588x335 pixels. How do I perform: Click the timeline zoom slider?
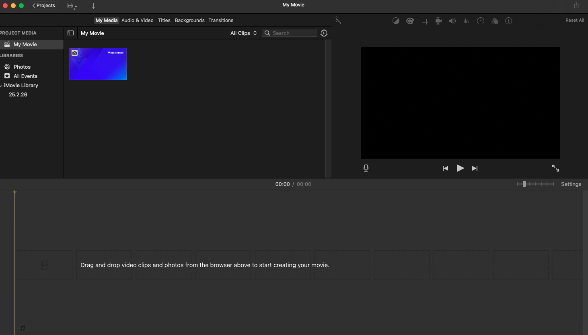point(524,184)
